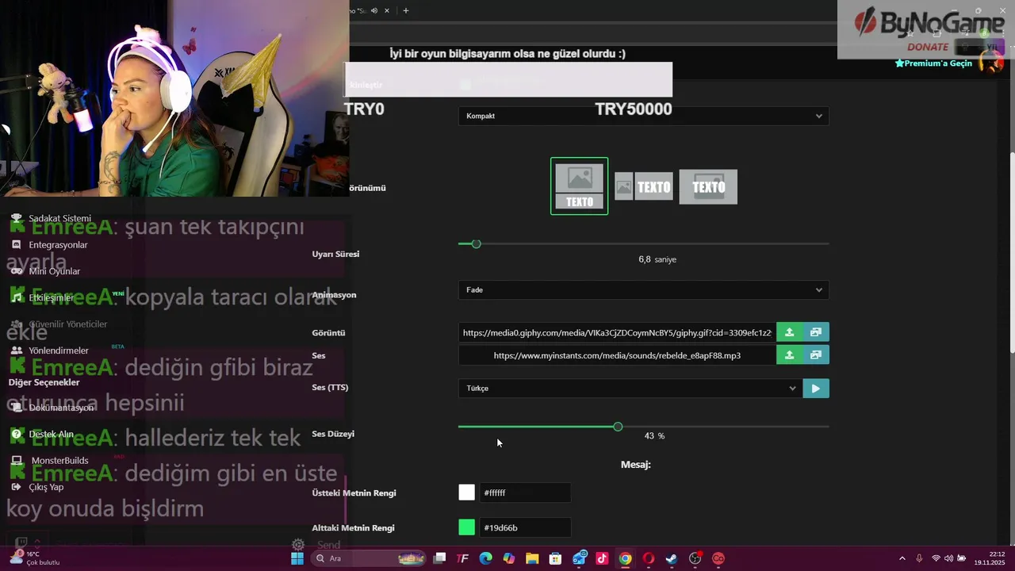Adjust the Ses Düzeyi volume slider
The height and width of the screenshot is (571, 1015).
pos(644,427)
